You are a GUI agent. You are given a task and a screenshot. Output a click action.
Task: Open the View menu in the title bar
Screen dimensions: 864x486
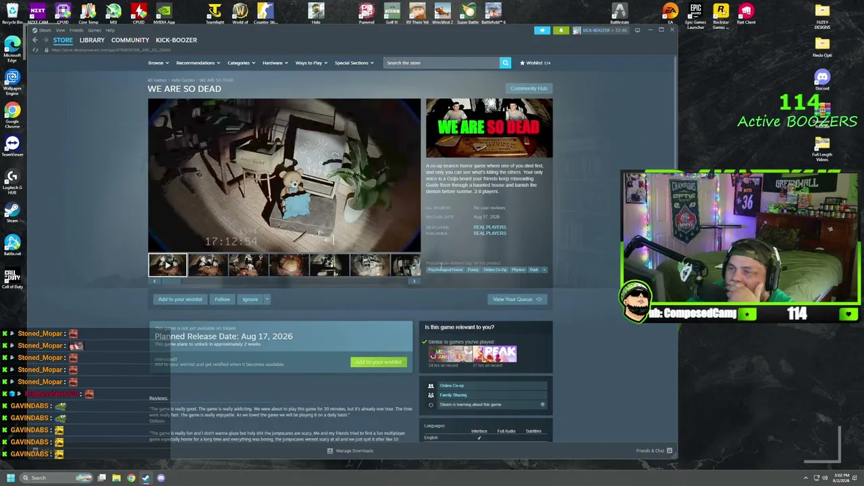tap(60, 30)
